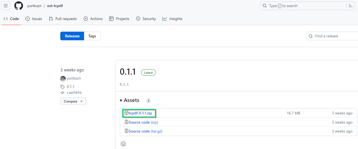Open commit caef8f6
Image resolution: width=358 pixels, height=149 pixels.
(x=74, y=93)
